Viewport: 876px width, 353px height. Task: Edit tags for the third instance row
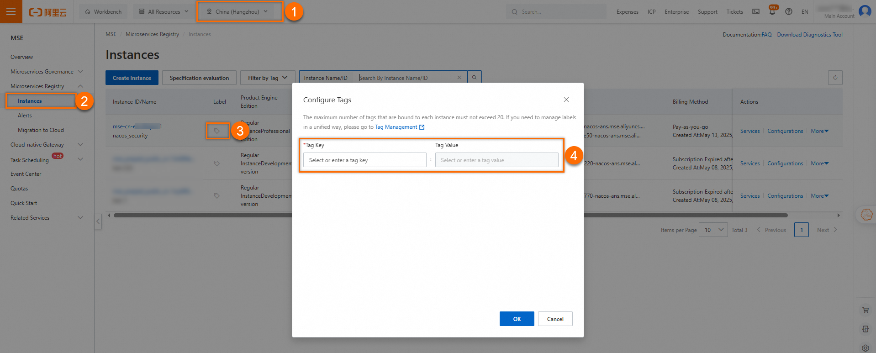point(217,196)
